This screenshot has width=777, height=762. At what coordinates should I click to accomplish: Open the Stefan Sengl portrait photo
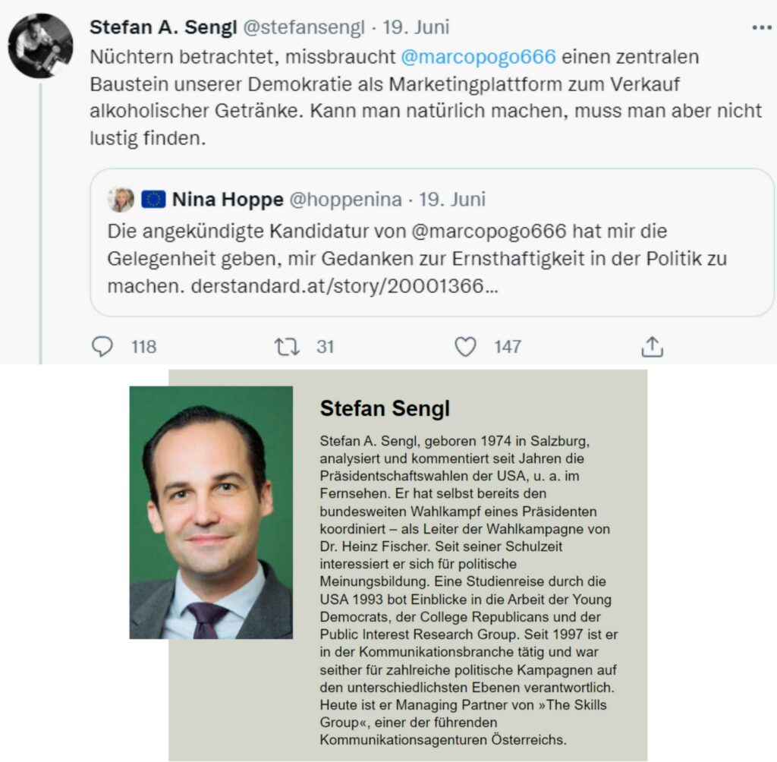click(211, 512)
